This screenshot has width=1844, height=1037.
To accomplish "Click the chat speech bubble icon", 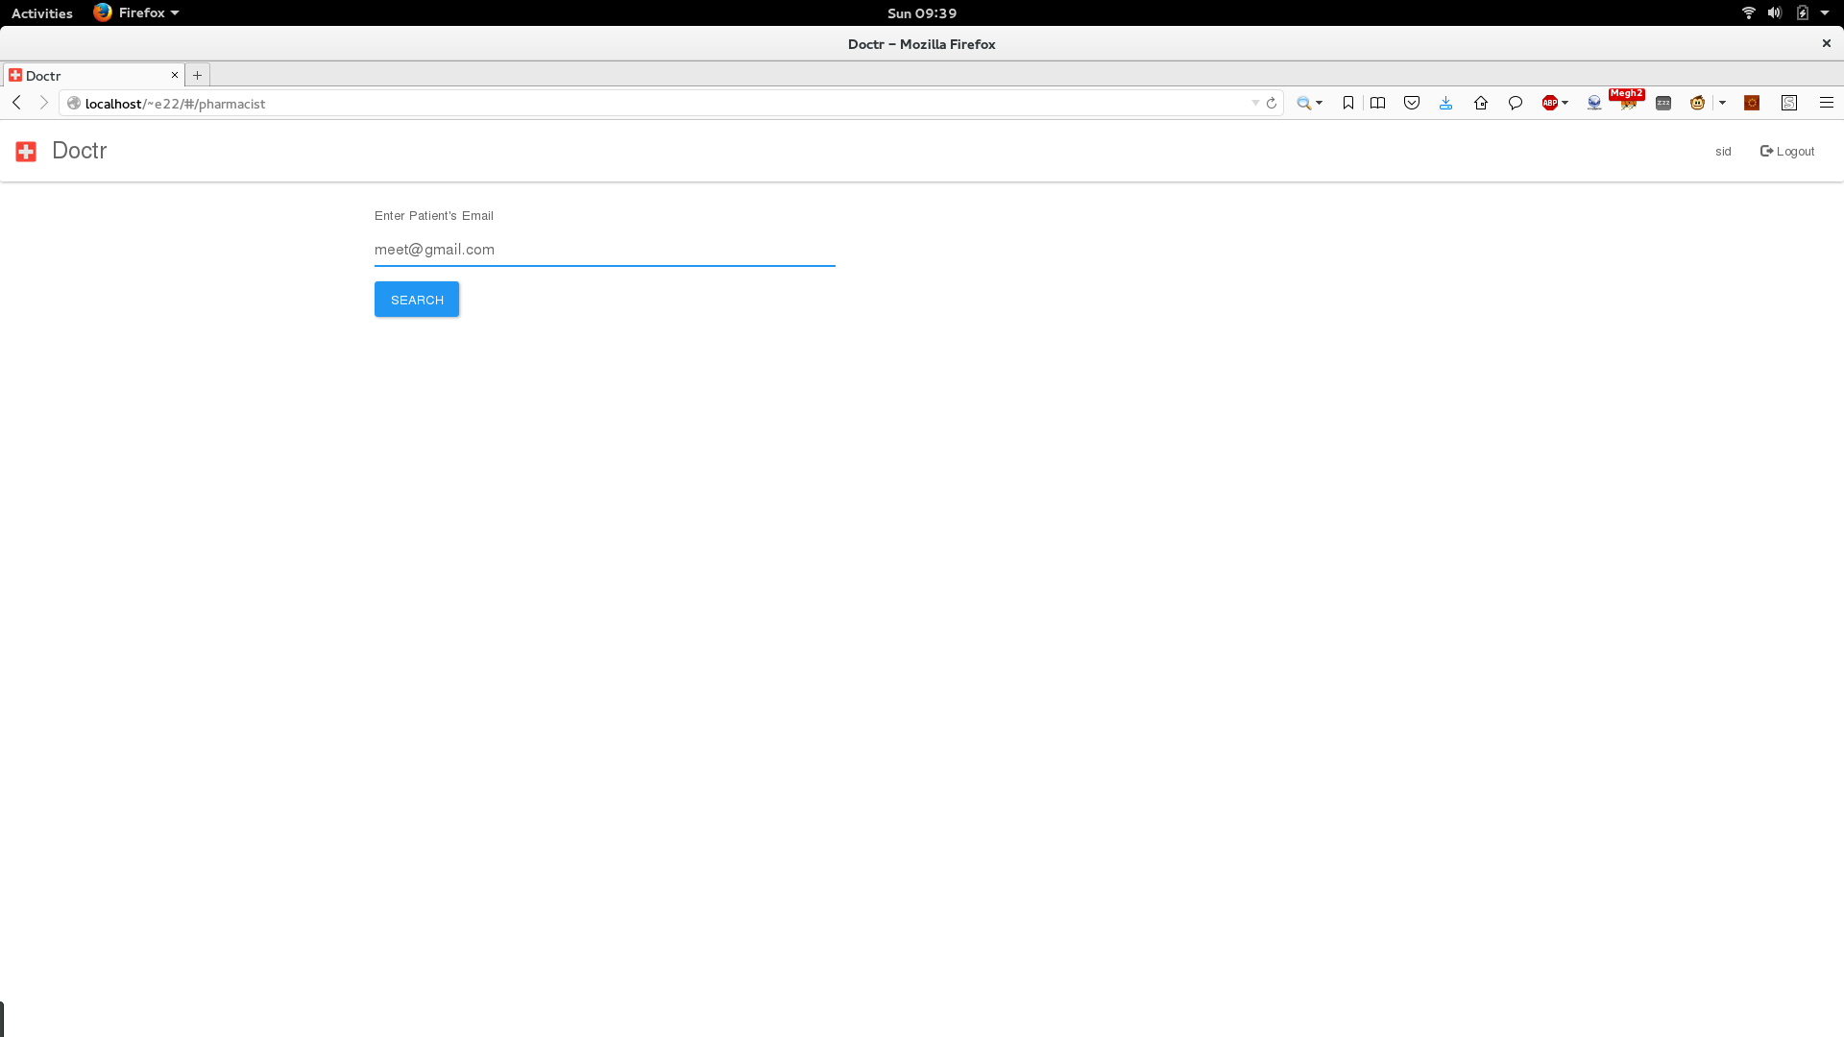I will 1516,103.
